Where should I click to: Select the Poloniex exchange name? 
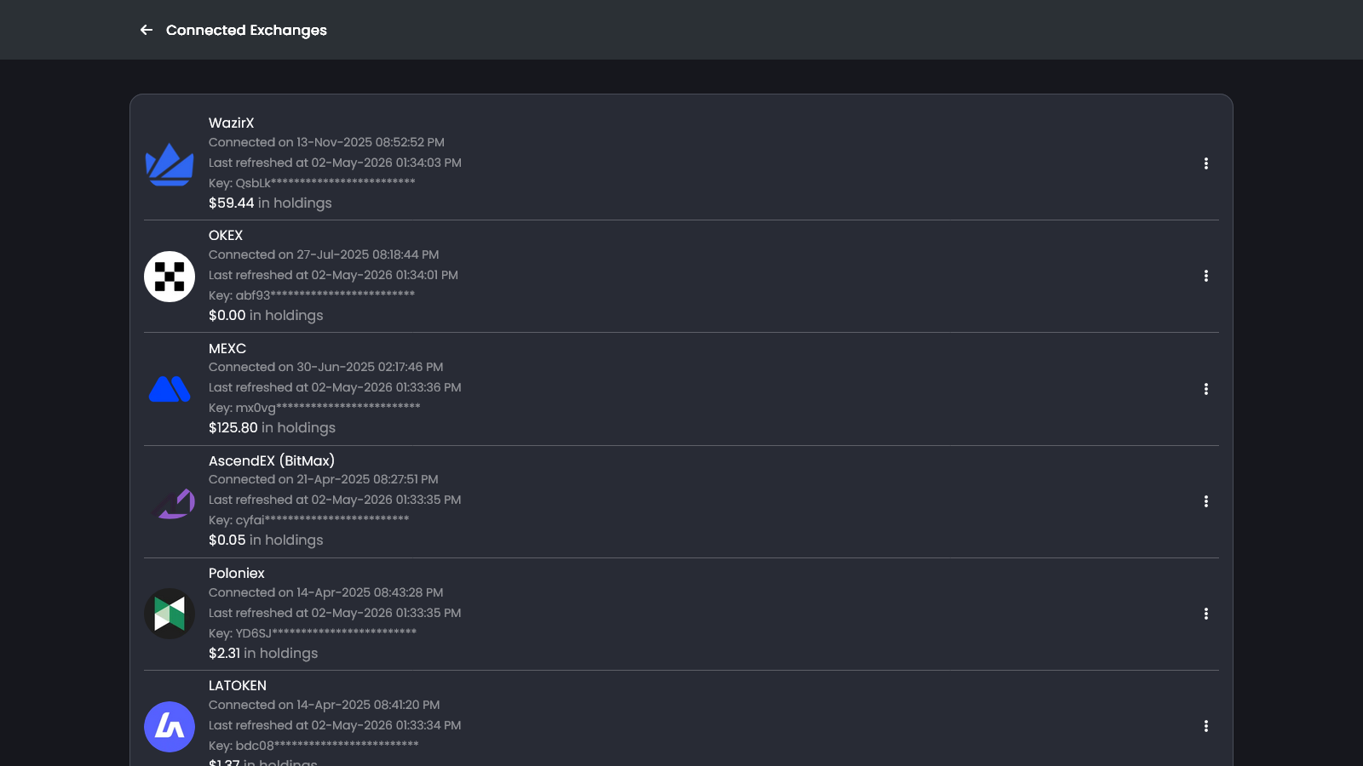(x=237, y=573)
